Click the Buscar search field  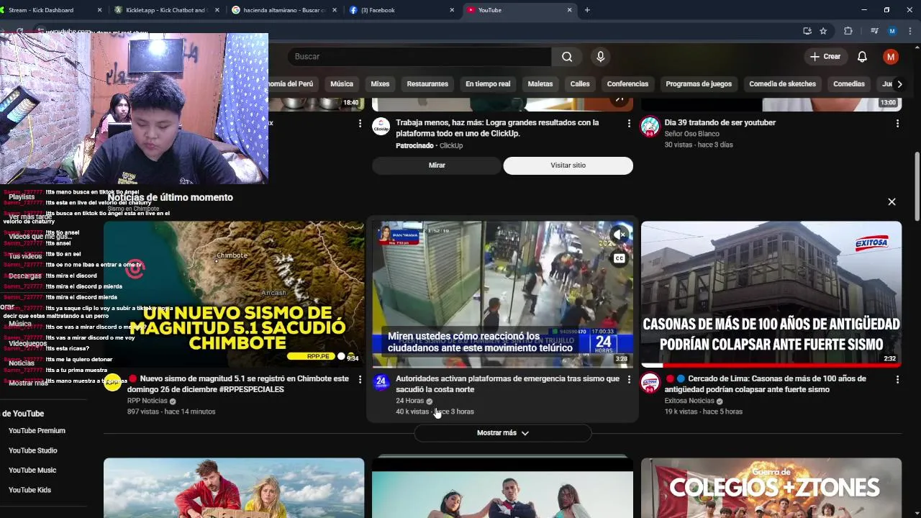pyautogui.click(x=421, y=56)
